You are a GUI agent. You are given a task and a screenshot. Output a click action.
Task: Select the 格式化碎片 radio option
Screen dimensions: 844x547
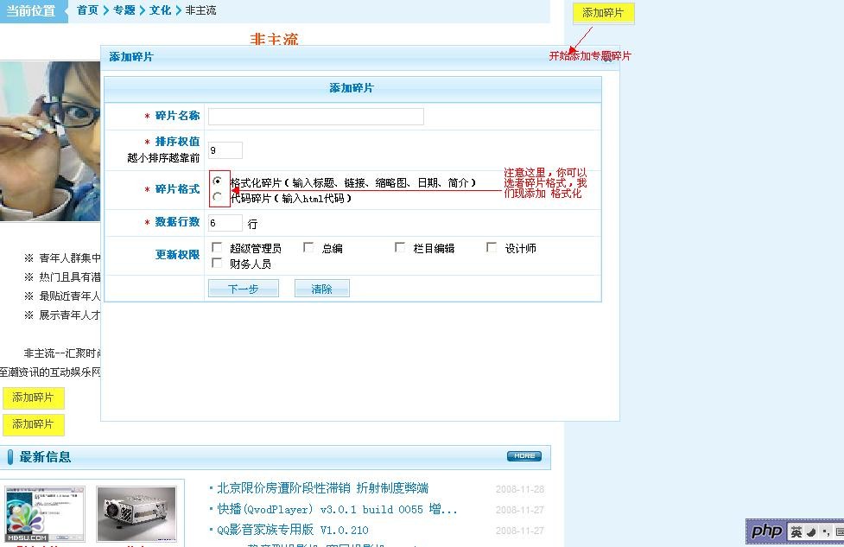[218, 182]
